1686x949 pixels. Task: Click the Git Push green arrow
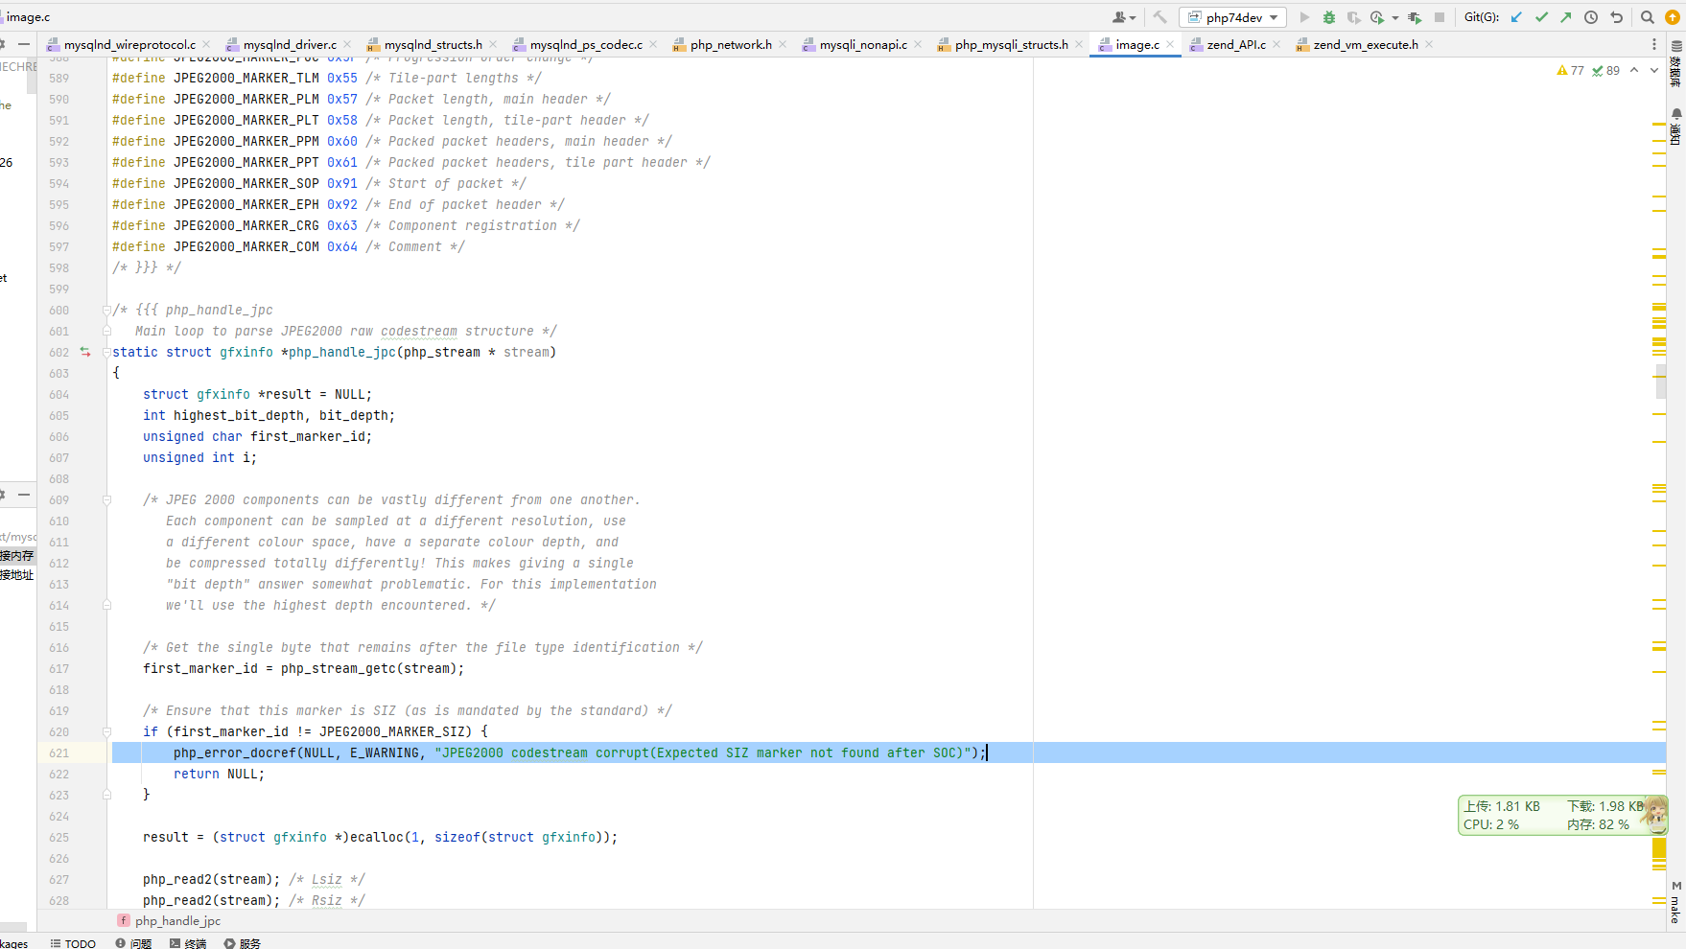pos(1566,17)
